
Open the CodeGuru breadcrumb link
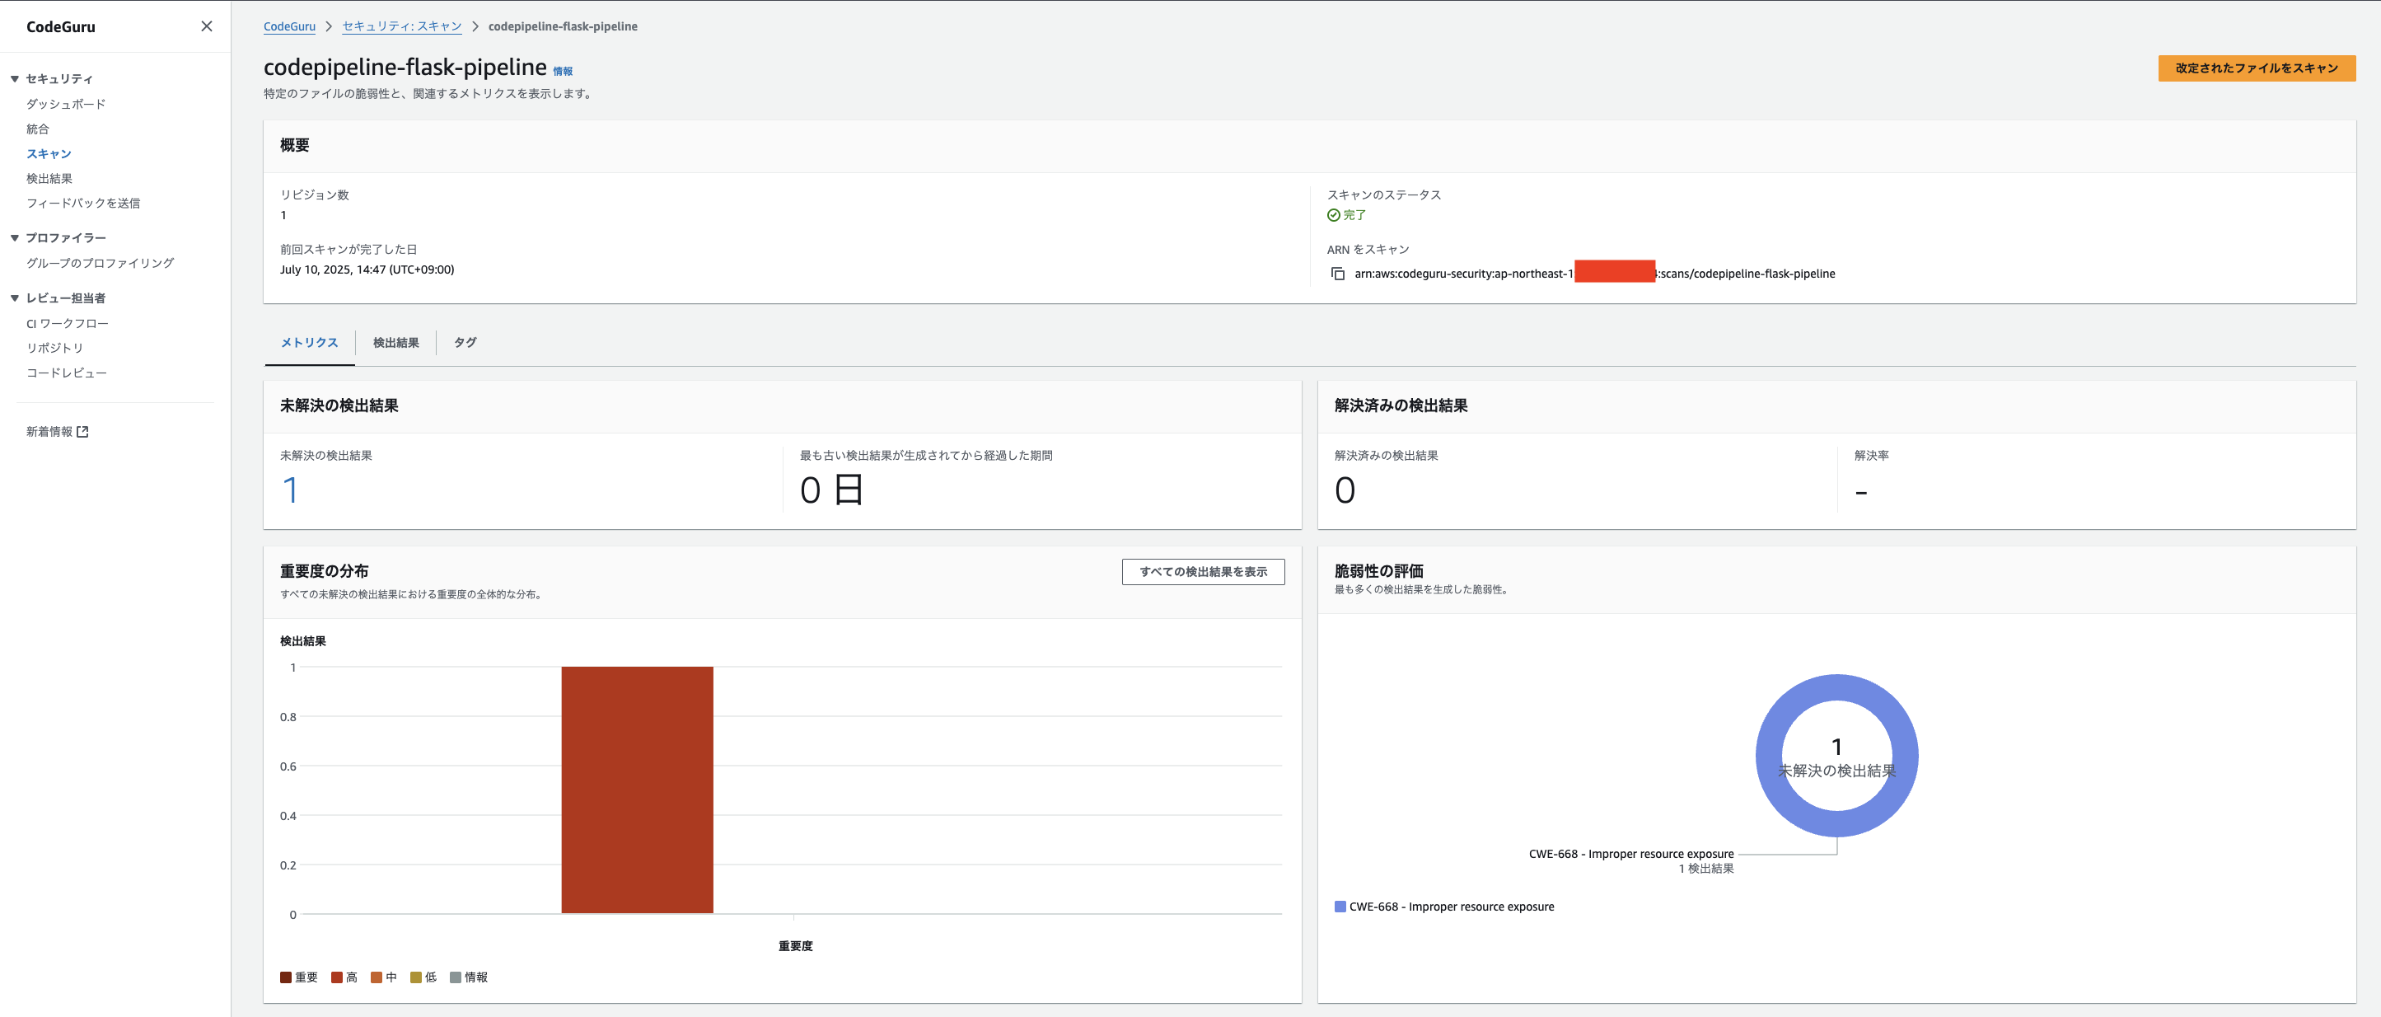[289, 26]
